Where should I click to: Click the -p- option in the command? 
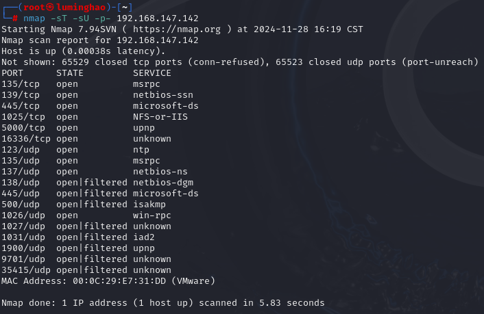(x=102, y=18)
